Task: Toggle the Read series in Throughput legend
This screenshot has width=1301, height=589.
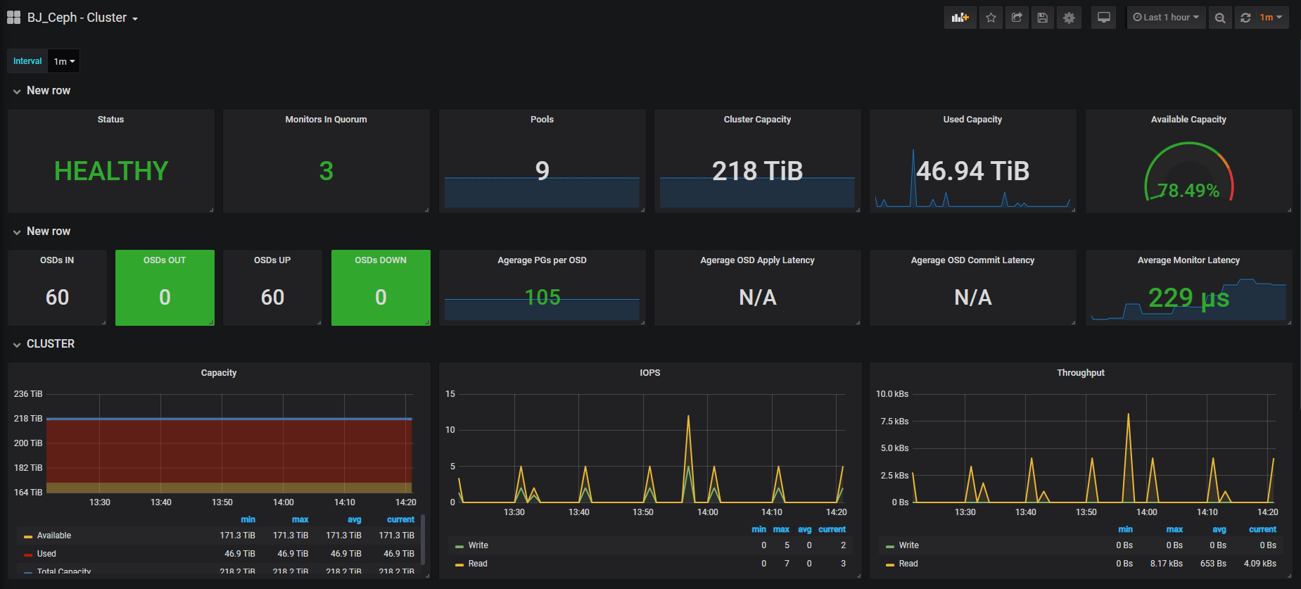Action: pyautogui.click(x=908, y=564)
